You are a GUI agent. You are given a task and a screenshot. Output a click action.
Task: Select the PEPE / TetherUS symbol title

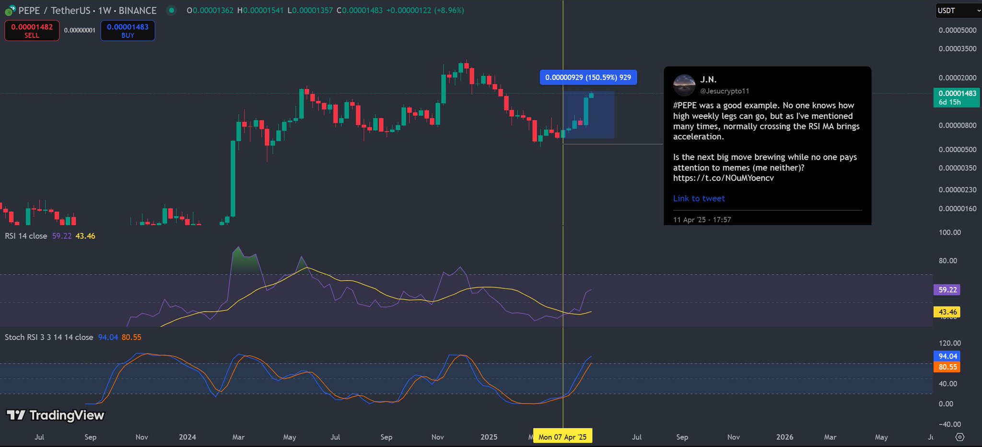87,11
